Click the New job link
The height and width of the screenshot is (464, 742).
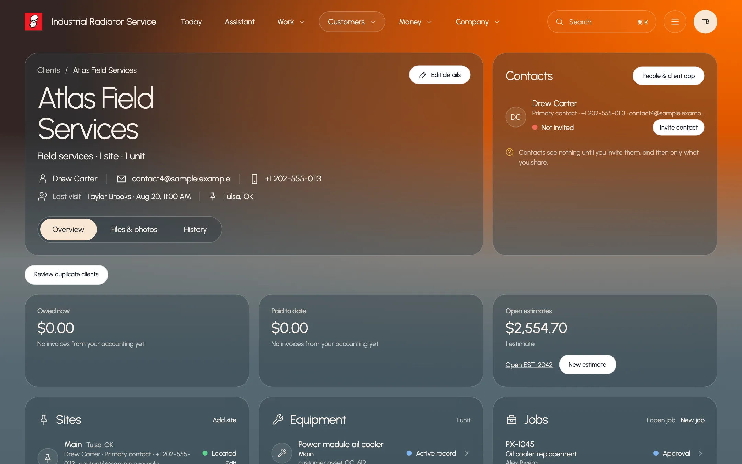692,420
